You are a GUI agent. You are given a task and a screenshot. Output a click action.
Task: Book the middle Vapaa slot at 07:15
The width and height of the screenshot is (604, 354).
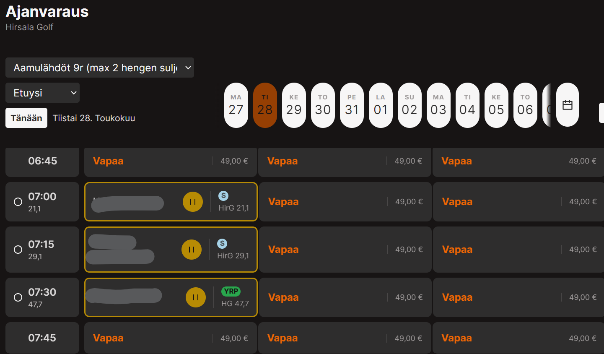(x=345, y=250)
